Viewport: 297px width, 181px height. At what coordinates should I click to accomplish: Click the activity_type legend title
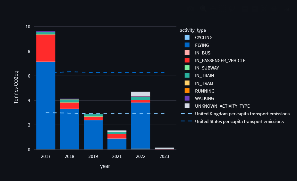[x=193, y=30]
